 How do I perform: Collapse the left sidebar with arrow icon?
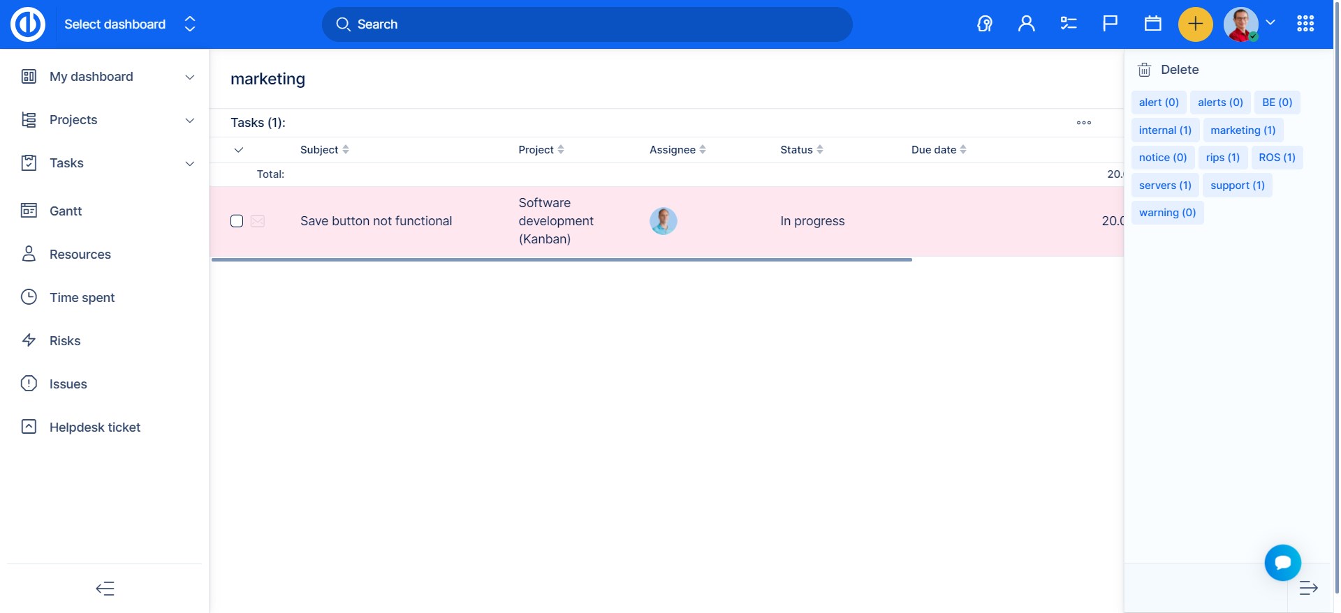click(105, 589)
